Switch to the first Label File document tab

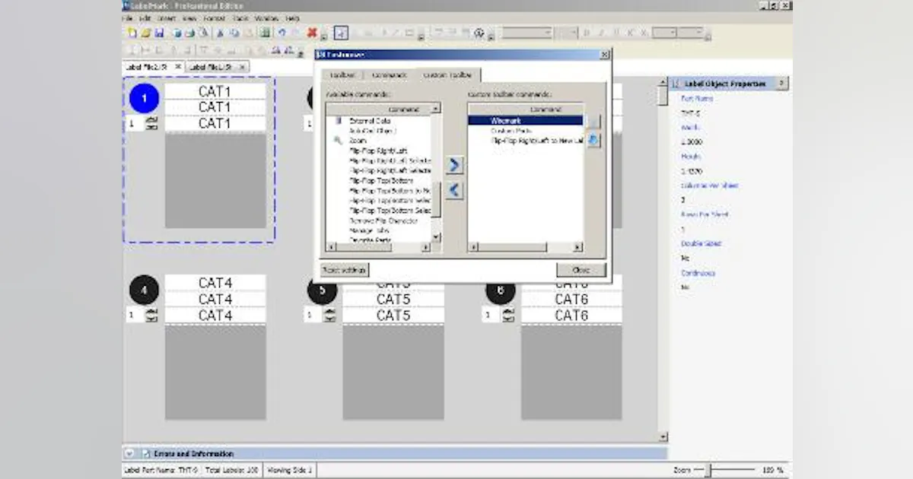pyautogui.click(x=148, y=67)
